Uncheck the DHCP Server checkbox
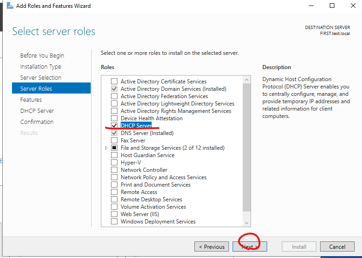Screen dimensions: 362x258 click(x=114, y=125)
